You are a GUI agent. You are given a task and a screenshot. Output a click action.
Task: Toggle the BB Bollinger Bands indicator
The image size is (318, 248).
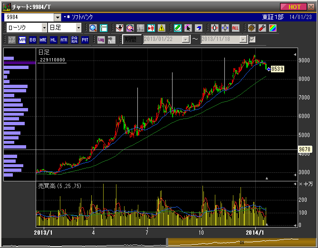[x=33, y=40]
